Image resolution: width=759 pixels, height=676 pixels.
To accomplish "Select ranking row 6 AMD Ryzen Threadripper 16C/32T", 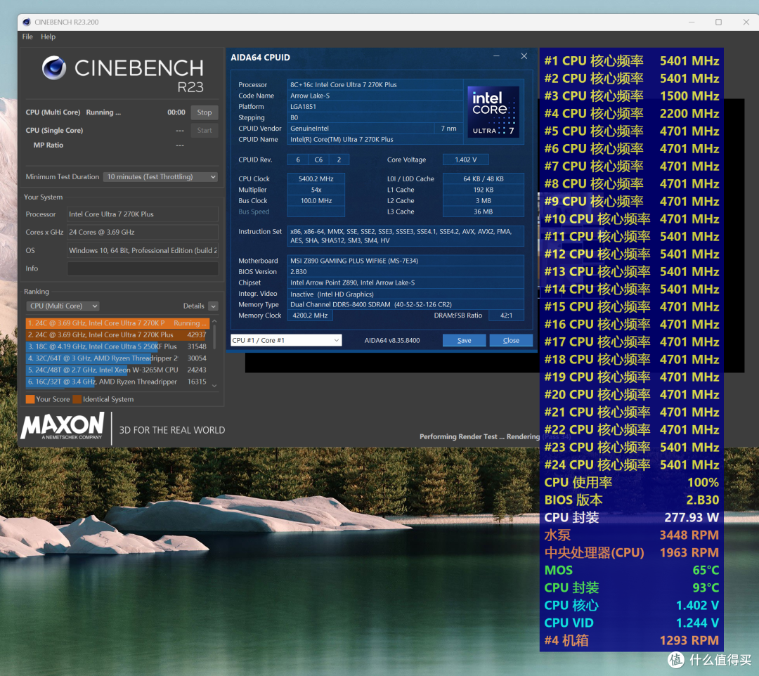I will 117,382.
